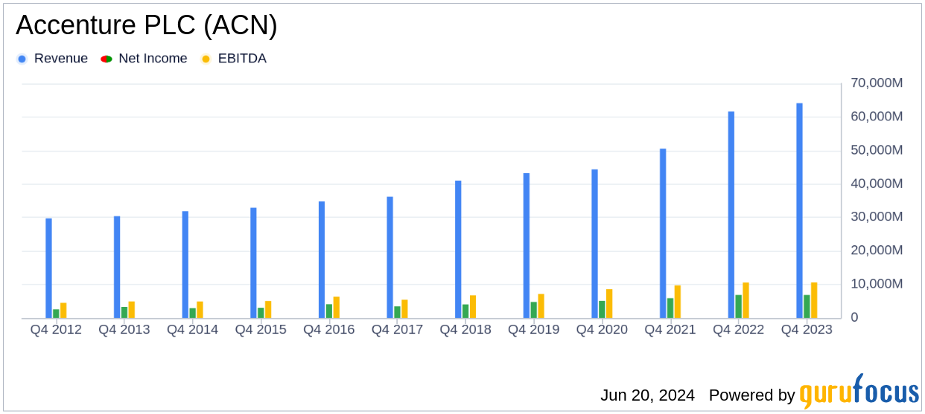The image size is (925, 414).
Task: Click the Powered by text
Action: tap(751, 395)
